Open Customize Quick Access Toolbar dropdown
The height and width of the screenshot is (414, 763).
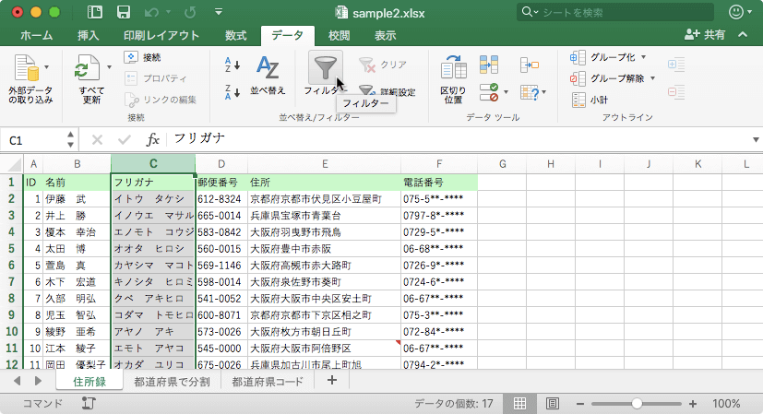point(219,12)
